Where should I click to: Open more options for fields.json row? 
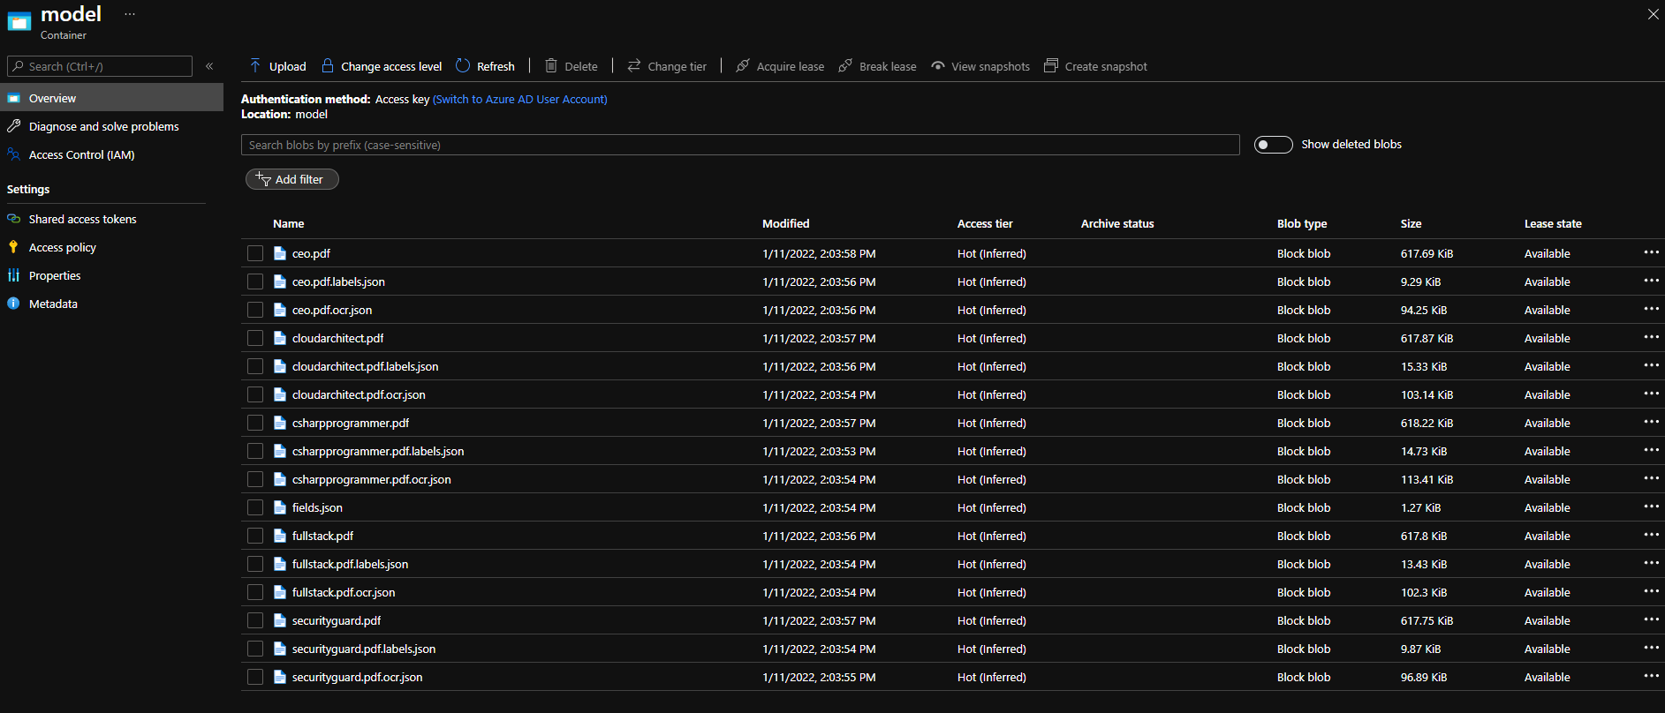coord(1651,507)
